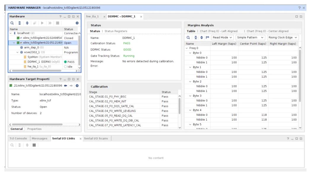The width and height of the screenshot is (310, 178).
Task: Click stop icon in Serial I/O Links toolbar
Action: coord(34,145)
